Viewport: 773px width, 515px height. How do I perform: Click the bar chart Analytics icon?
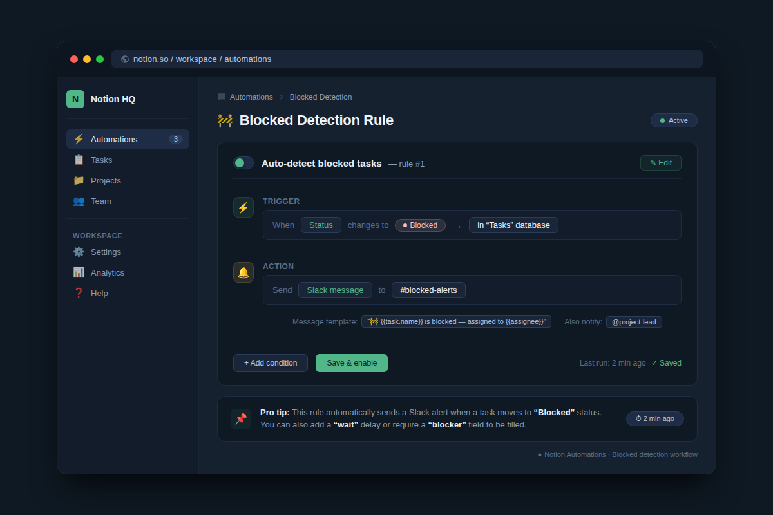point(79,272)
